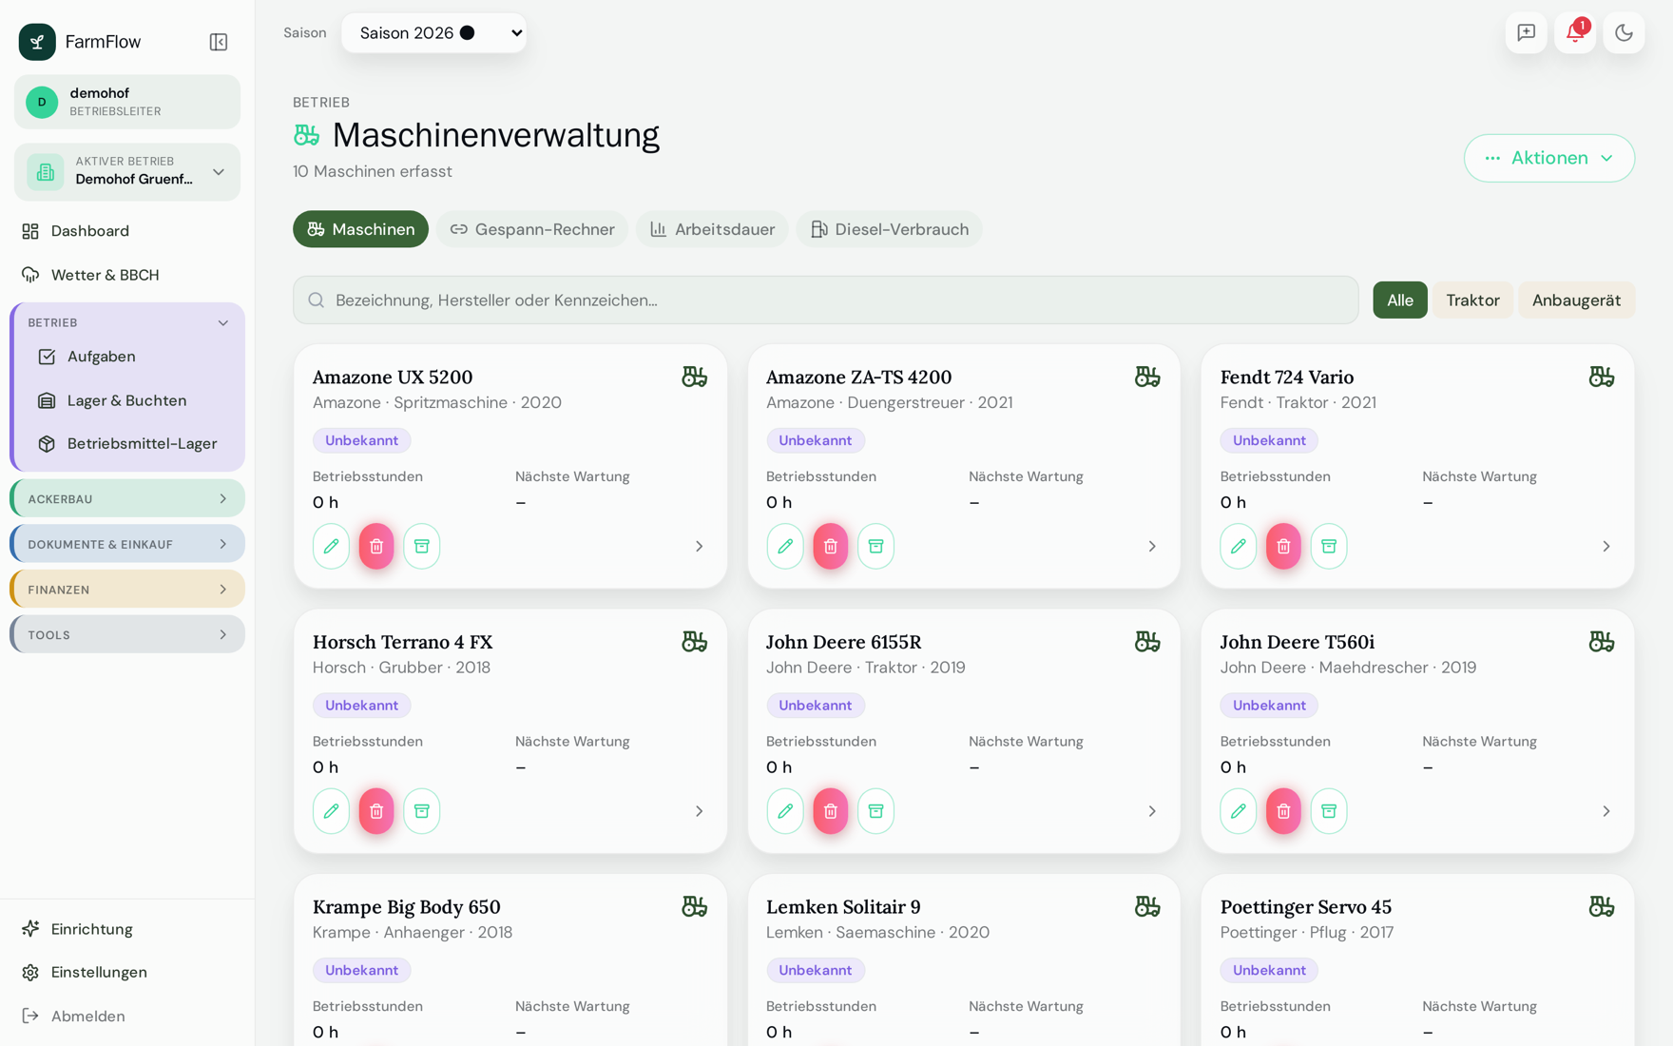
Task: Click Unbekannt status on Krampe Big Body 650
Action: click(x=362, y=970)
